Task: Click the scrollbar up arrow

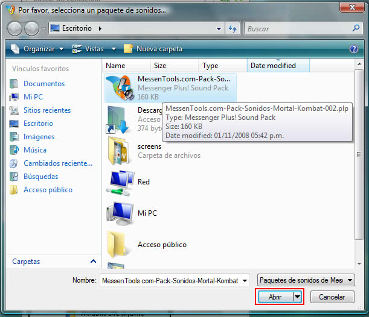Action: [359, 64]
